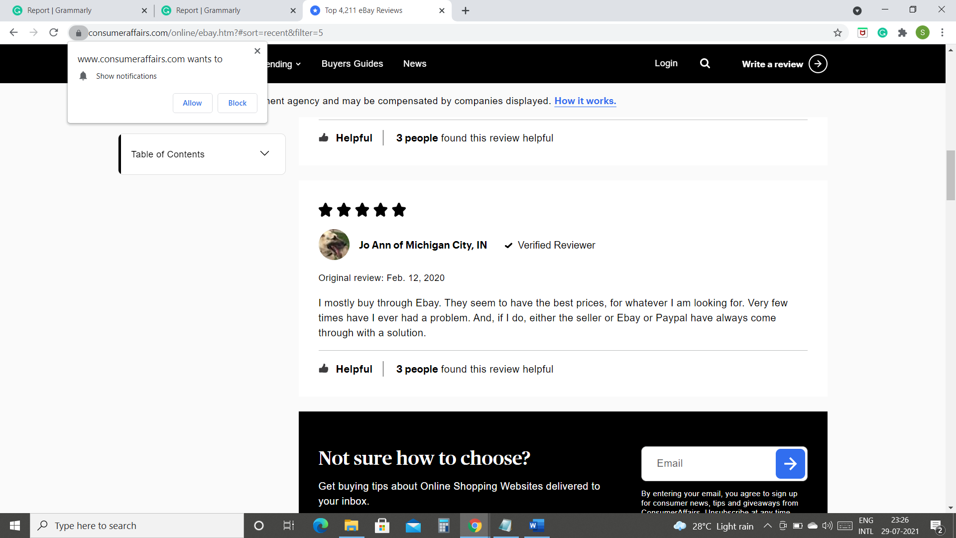This screenshot has height=538, width=956.
Task: Click the page vertical scrollbar thumb
Action: pyautogui.click(x=951, y=175)
